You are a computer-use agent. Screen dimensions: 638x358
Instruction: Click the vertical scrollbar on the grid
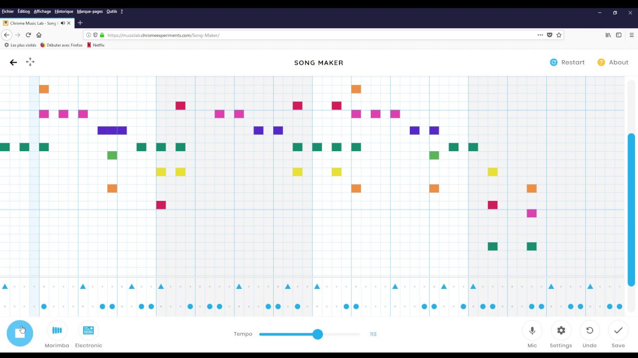tap(631, 209)
